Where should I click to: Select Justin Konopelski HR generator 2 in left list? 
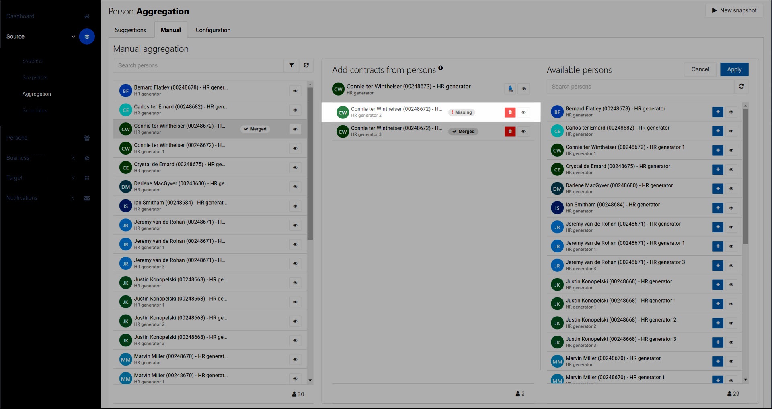(x=210, y=321)
